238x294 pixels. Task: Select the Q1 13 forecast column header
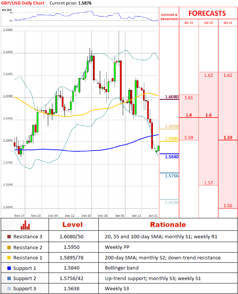click(x=189, y=23)
